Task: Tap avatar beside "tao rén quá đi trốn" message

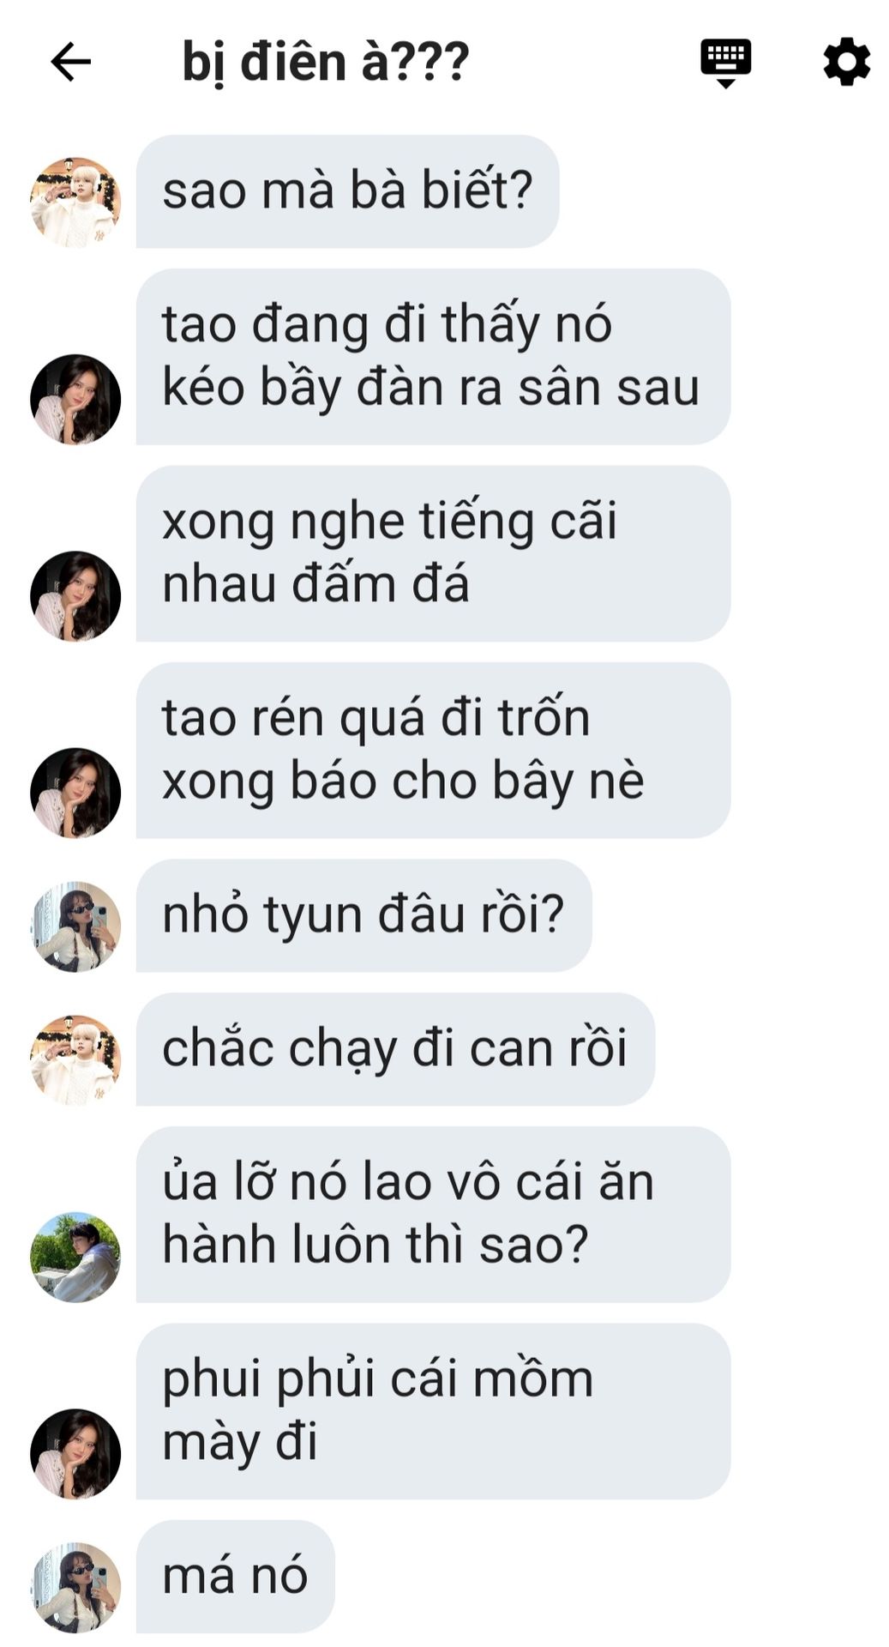Action: coord(75,792)
